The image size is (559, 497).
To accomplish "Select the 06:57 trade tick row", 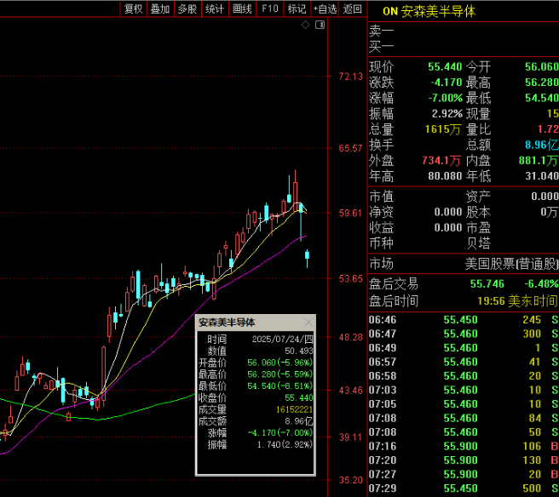I will tap(463, 362).
